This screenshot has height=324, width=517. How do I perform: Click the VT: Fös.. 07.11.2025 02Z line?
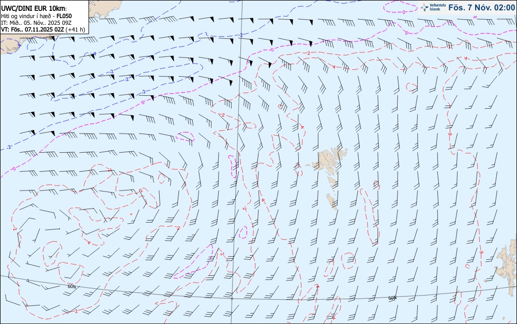(x=32, y=30)
